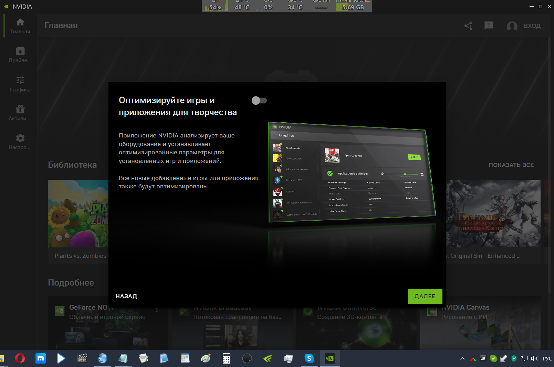
Task: Open the Calculator from the taskbar
Action: coord(226,358)
